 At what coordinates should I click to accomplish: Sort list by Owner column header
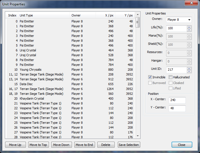pos(83,15)
